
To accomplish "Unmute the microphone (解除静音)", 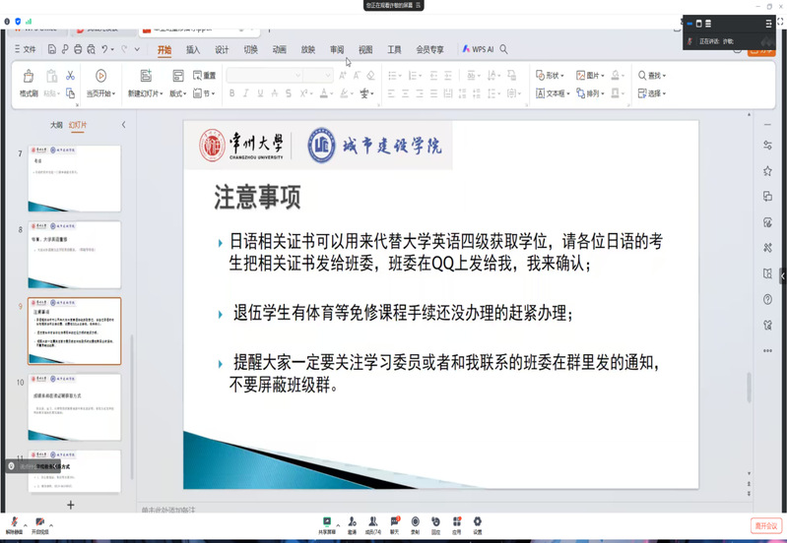I will click(x=15, y=522).
